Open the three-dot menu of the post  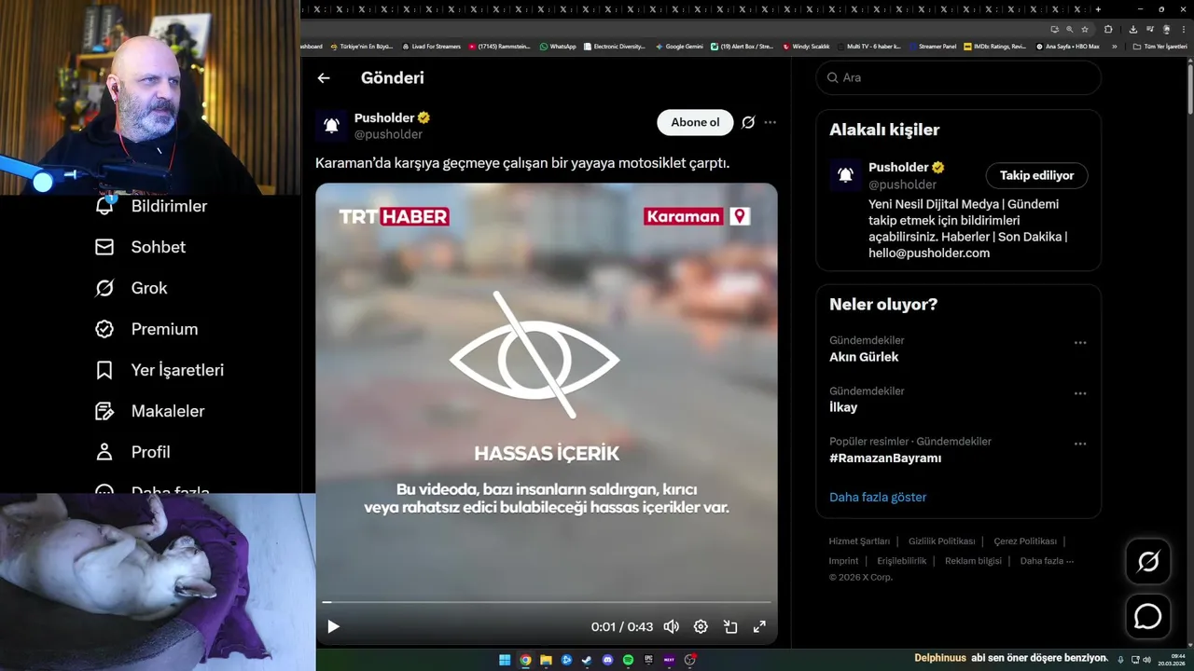point(770,122)
